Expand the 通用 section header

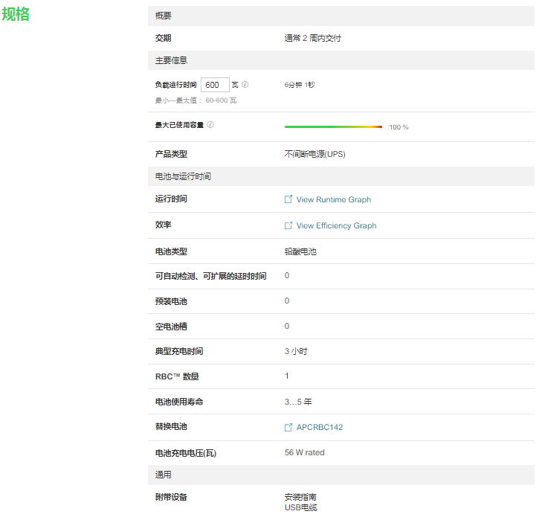click(x=341, y=475)
